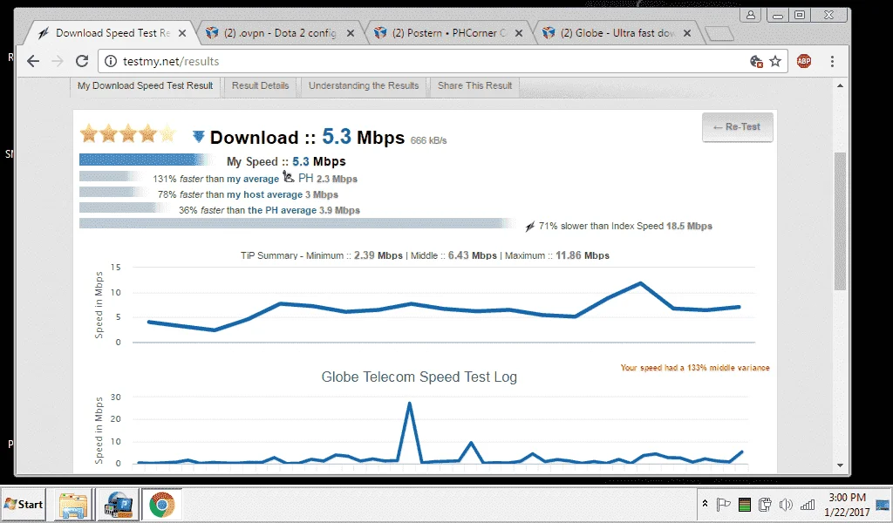The width and height of the screenshot is (893, 523).
Task: Click the 666 kB/s speed value
Action: pos(428,140)
